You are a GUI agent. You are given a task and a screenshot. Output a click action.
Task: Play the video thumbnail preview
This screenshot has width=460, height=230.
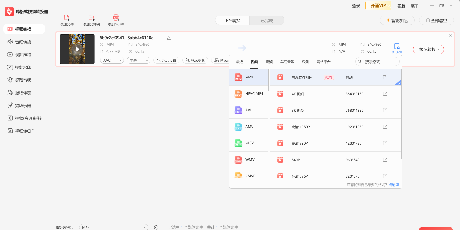pos(77,49)
